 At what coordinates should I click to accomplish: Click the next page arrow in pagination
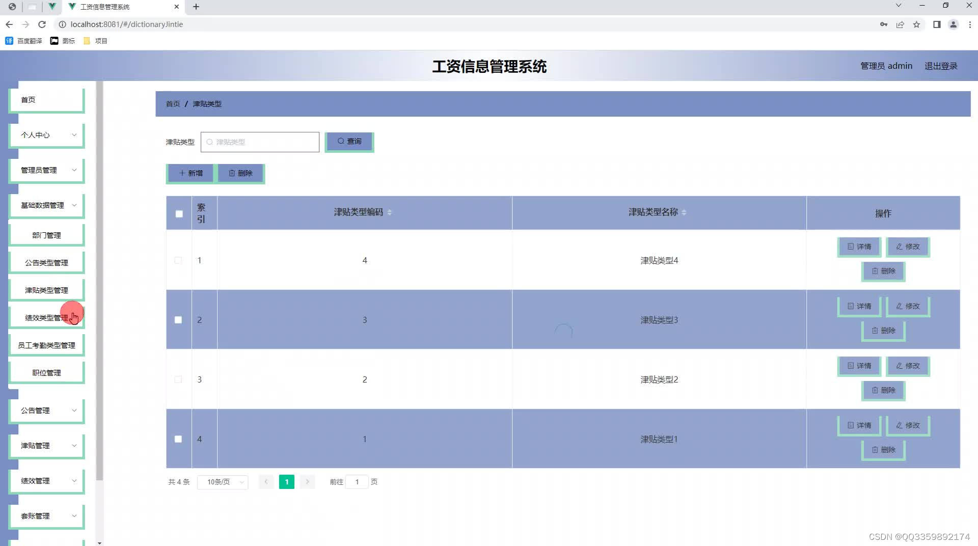(x=308, y=482)
